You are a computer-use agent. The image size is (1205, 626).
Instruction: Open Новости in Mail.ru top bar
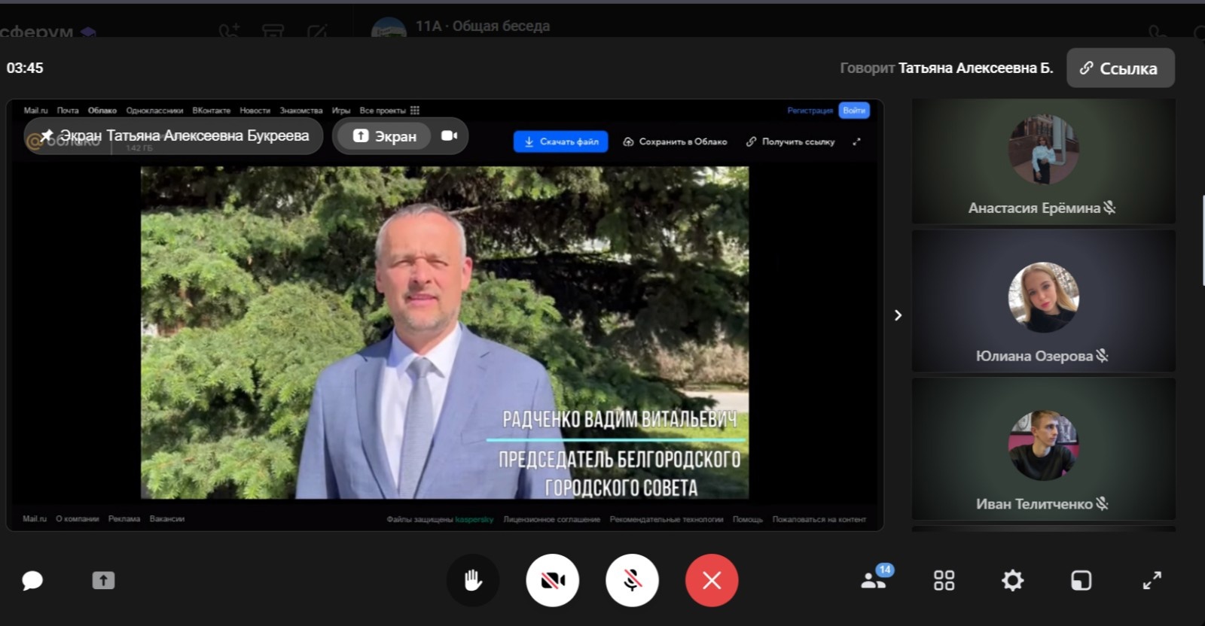(255, 111)
